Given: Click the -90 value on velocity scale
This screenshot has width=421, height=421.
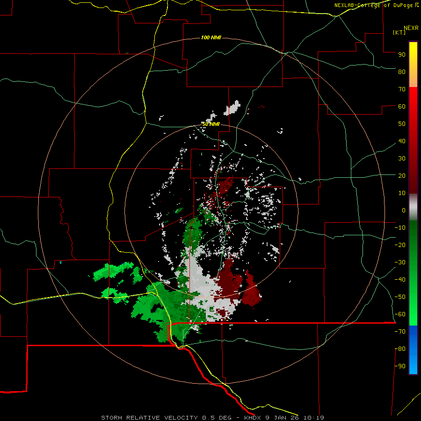Looking at the screenshot, I should [x=400, y=366].
